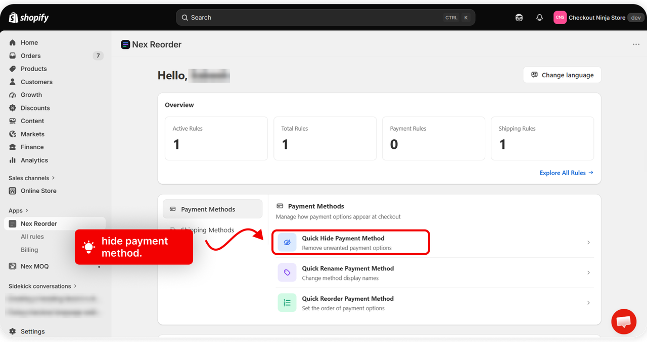Click the Nex MOQ app icon
The height and width of the screenshot is (342, 647).
click(x=13, y=267)
